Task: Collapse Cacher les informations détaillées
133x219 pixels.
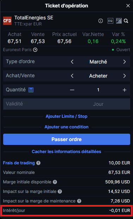Action: [x=66, y=152]
